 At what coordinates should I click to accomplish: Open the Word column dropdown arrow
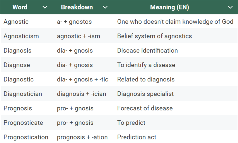click(45, 7)
